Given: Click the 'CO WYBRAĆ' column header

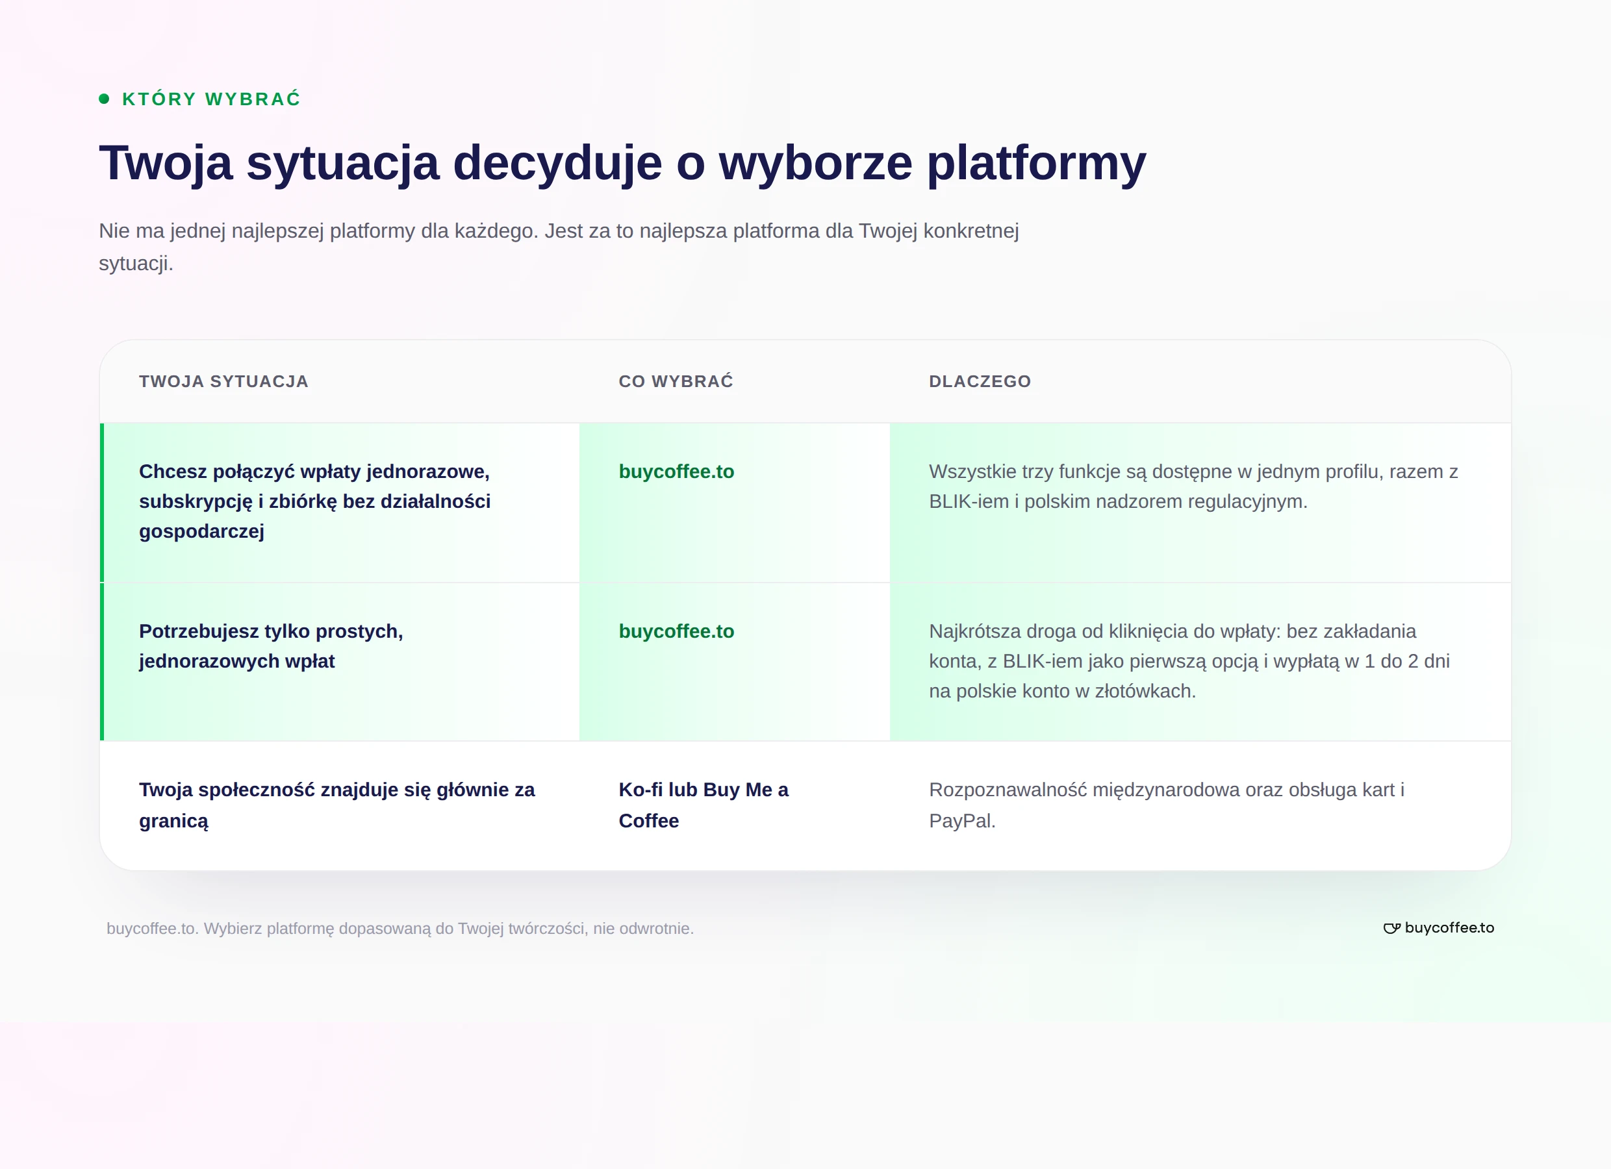Looking at the screenshot, I should point(676,381).
